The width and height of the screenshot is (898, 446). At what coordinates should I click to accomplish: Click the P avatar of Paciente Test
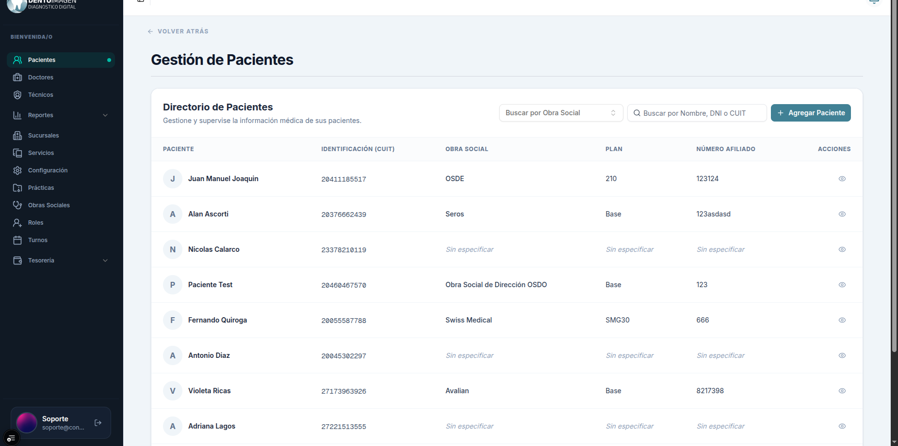coord(173,285)
